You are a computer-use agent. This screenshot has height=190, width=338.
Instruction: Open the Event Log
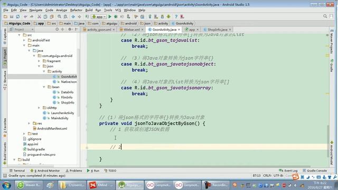pyautogui.click(x=288, y=170)
